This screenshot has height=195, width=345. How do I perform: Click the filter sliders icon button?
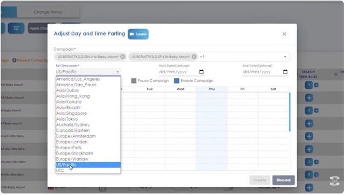click(x=16, y=28)
